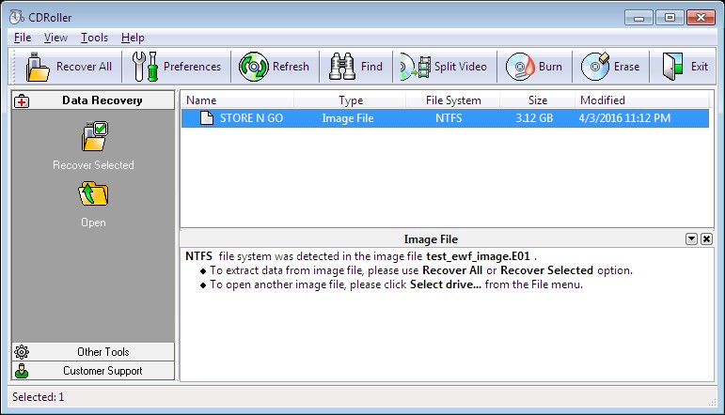Click the Burn disc icon
This screenshot has height=415, width=725.
pos(520,67)
